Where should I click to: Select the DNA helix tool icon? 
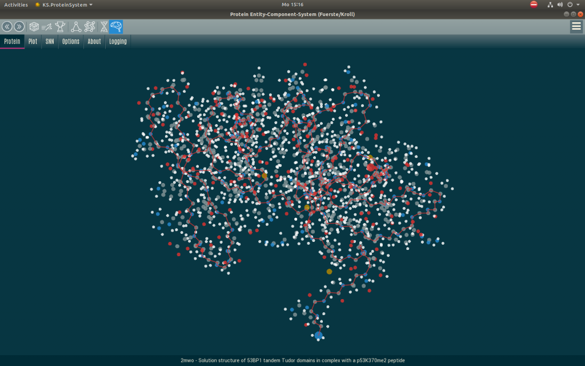pos(104,26)
